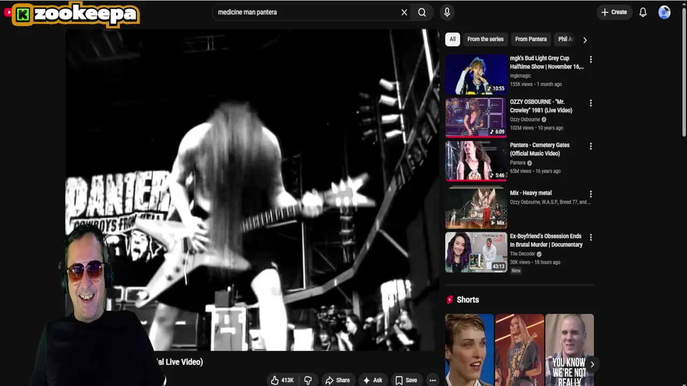Open options menu for Ex-Boyfriend's Obsession video
Image resolution: width=687 pixels, height=386 pixels.
590,237
